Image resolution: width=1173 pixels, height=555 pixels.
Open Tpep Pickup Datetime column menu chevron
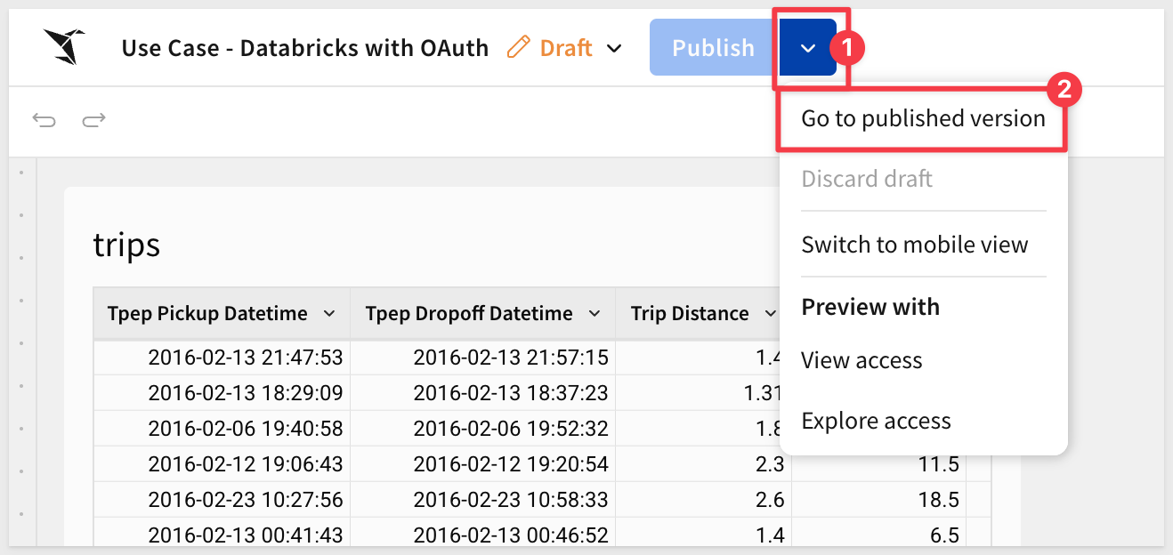tap(329, 314)
